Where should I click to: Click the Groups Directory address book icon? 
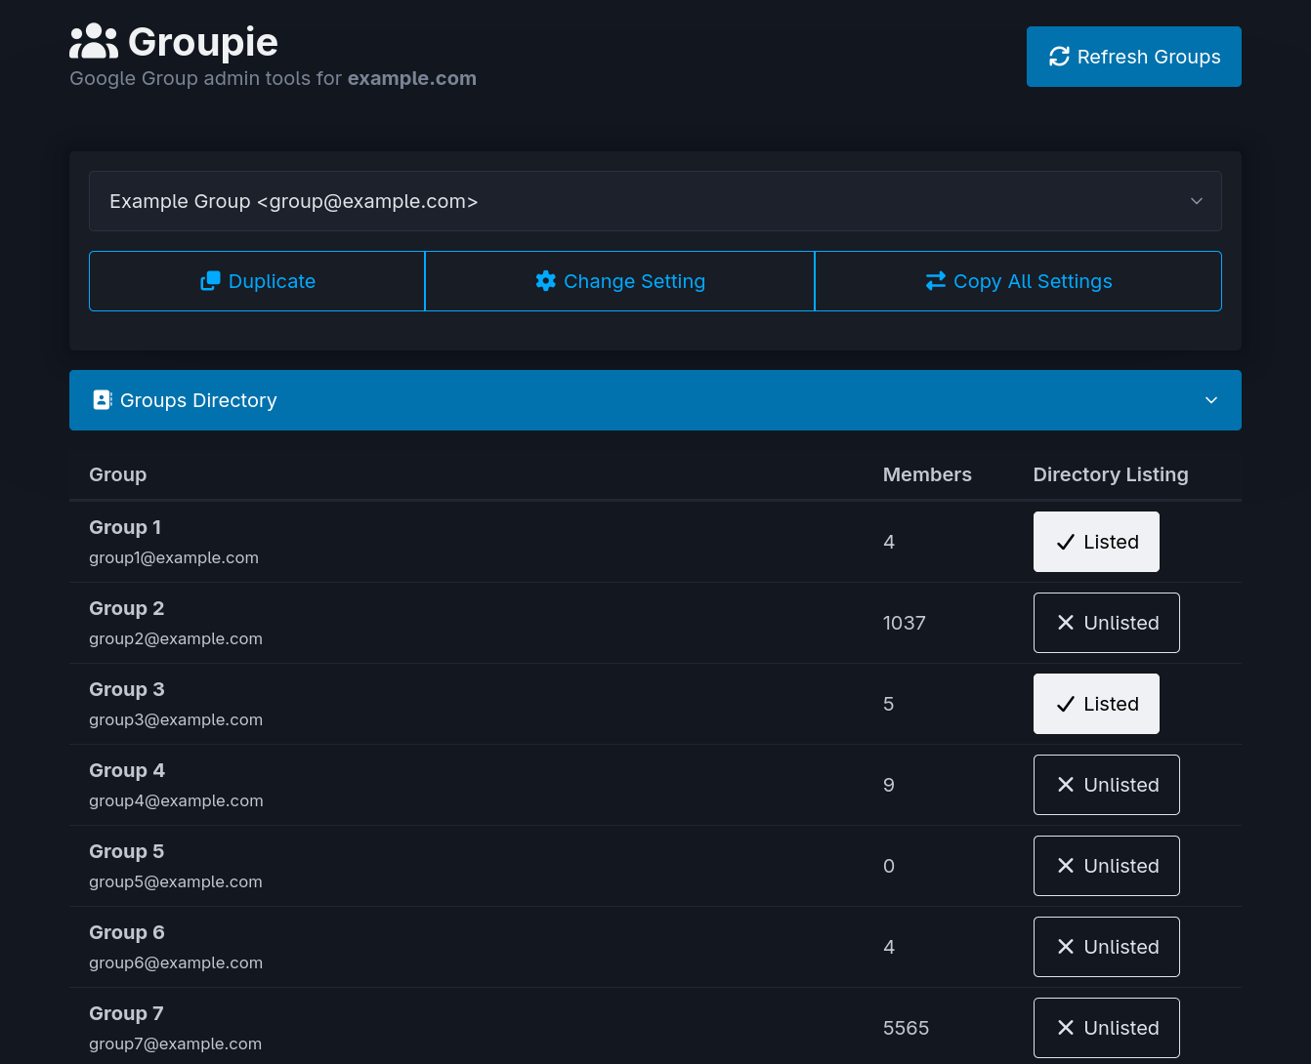coord(103,400)
